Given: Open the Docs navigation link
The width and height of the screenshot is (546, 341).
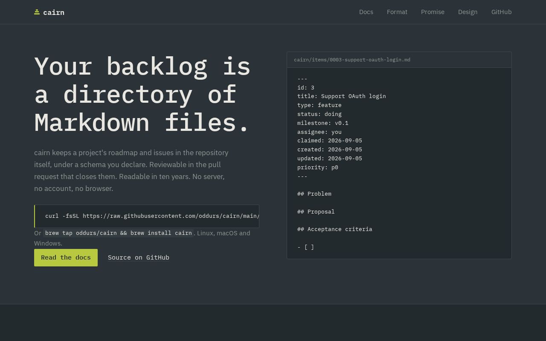Looking at the screenshot, I should pyautogui.click(x=366, y=12).
